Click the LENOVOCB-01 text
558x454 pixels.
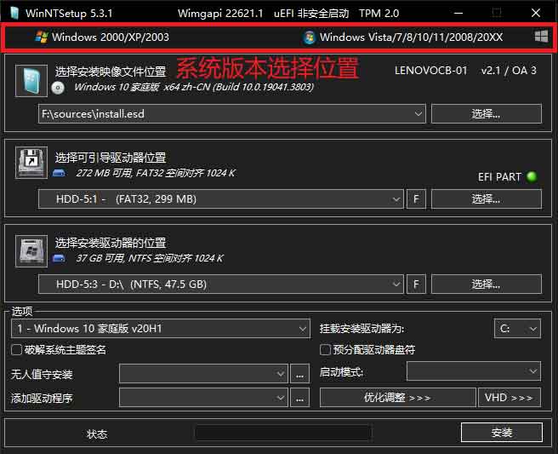point(430,71)
